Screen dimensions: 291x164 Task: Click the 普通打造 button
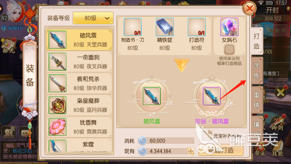pyautogui.click(x=221, y=150)
